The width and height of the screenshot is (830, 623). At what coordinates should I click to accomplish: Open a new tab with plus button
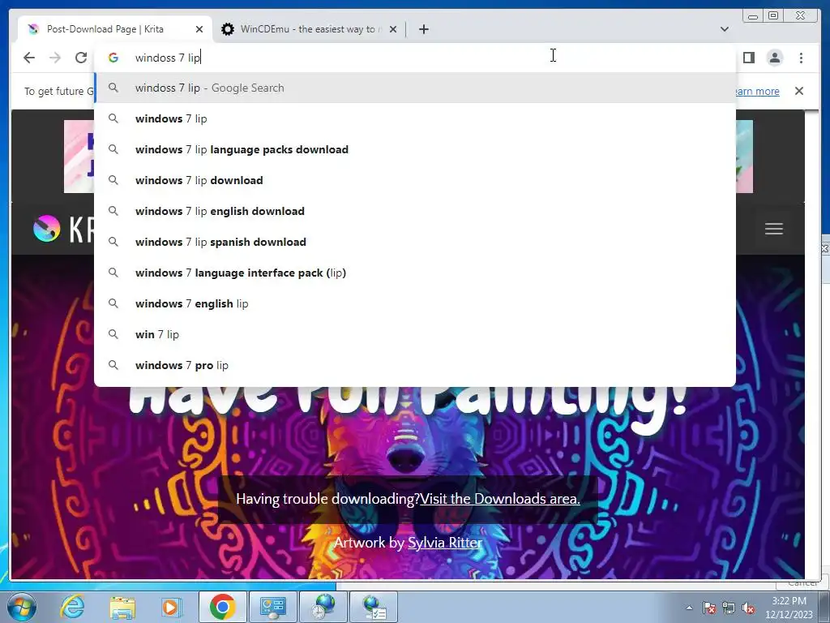423,29
